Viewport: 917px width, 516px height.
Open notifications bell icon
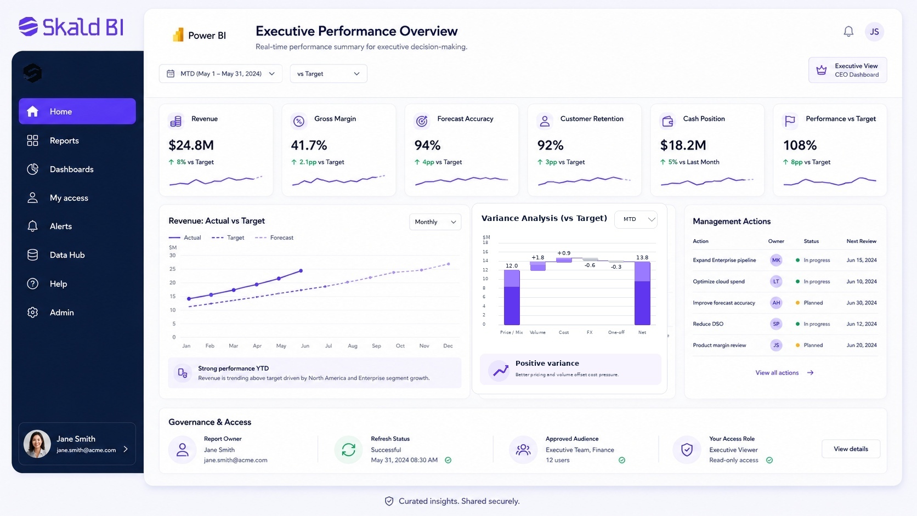click(x=848, y=32)
